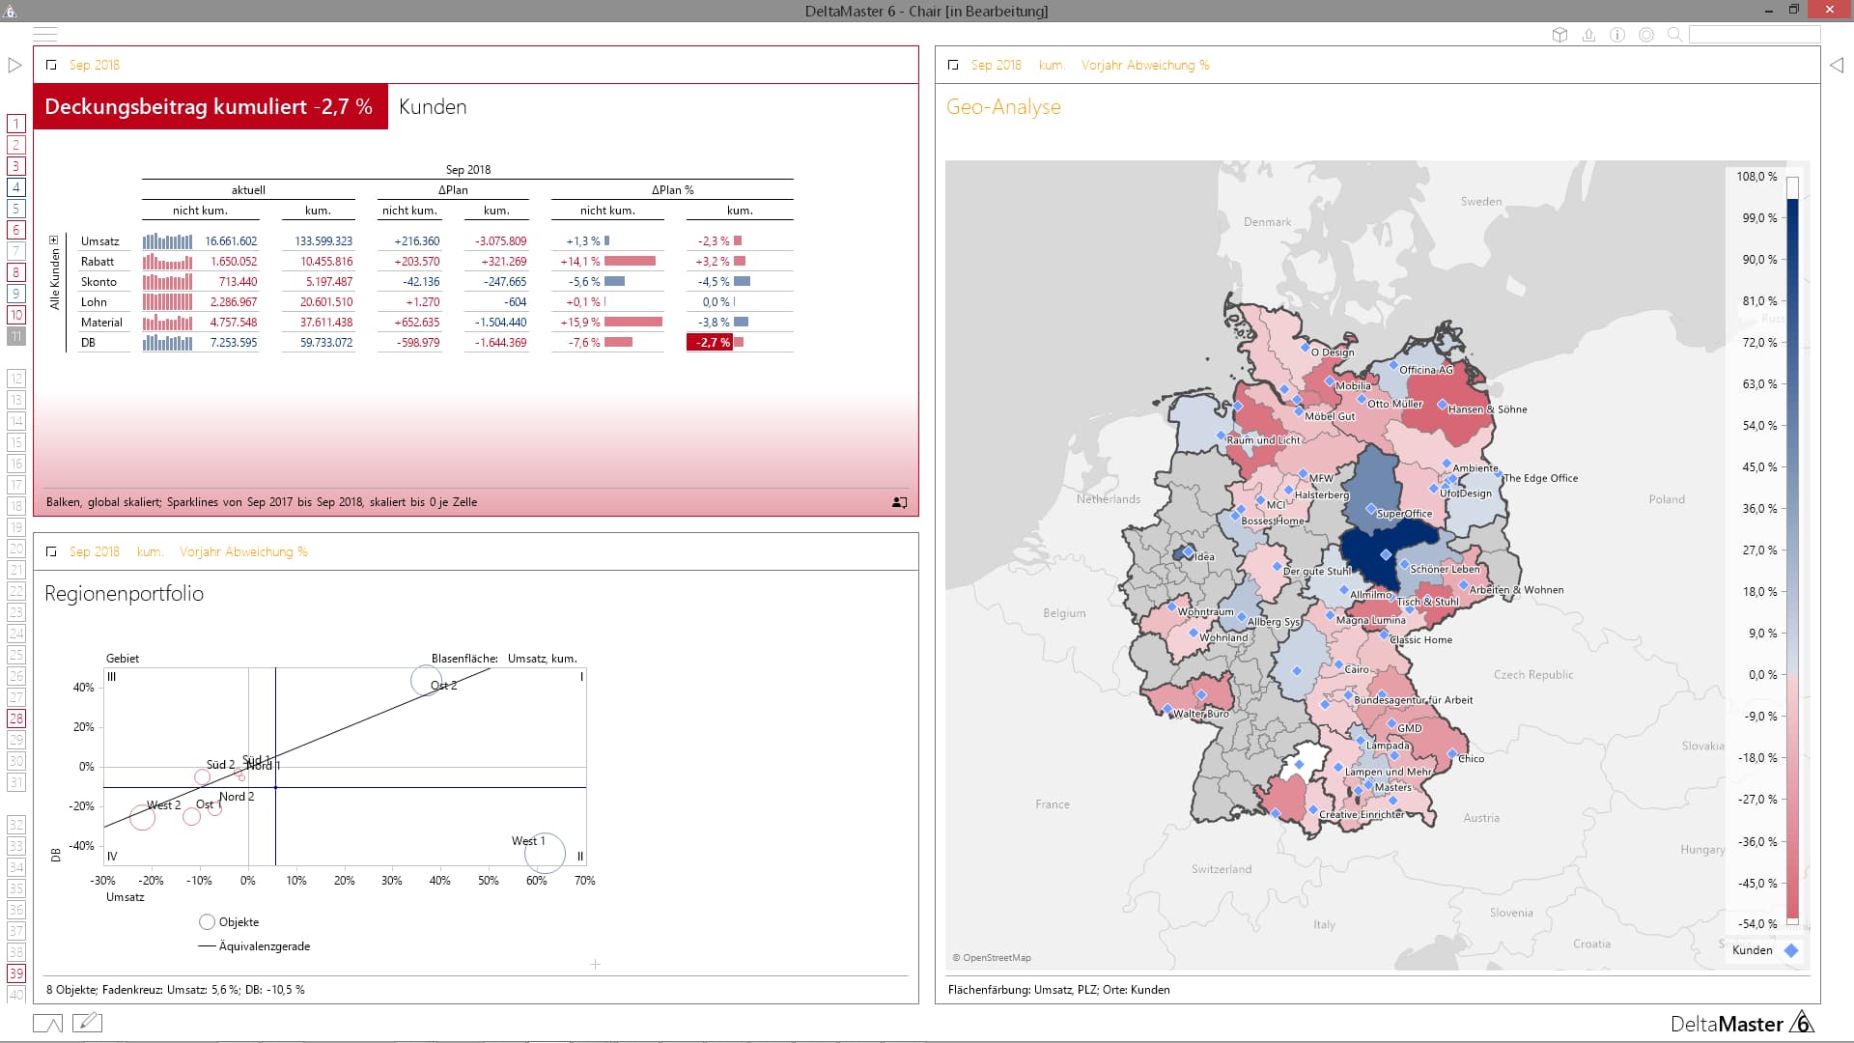This screenshot has height=1043, width=1854.
Task: Open report number 1 in the sidebar
Action: 15,124
